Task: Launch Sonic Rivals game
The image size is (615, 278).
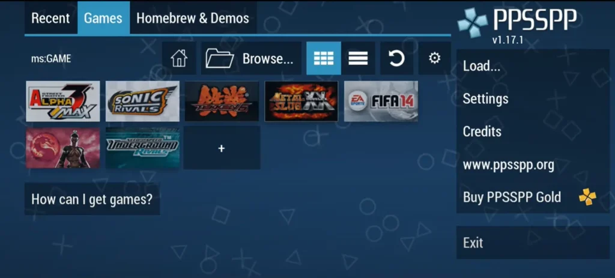Action: (142, 101)
